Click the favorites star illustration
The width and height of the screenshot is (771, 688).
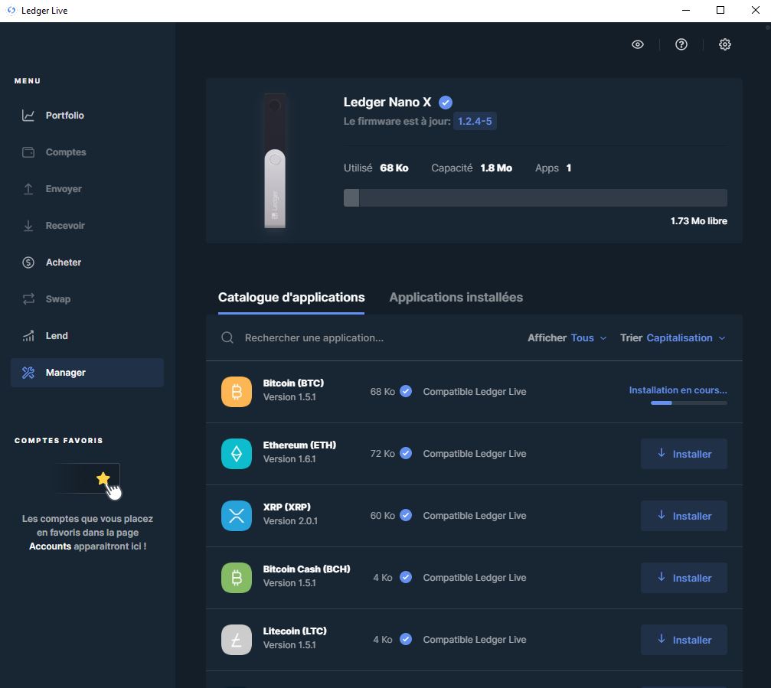90,481
